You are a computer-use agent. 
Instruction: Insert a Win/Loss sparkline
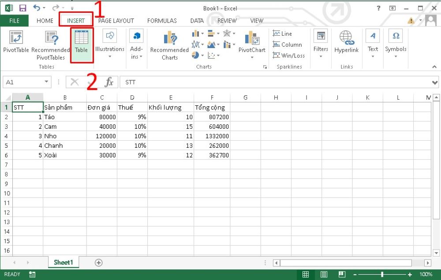coord(288,56)
